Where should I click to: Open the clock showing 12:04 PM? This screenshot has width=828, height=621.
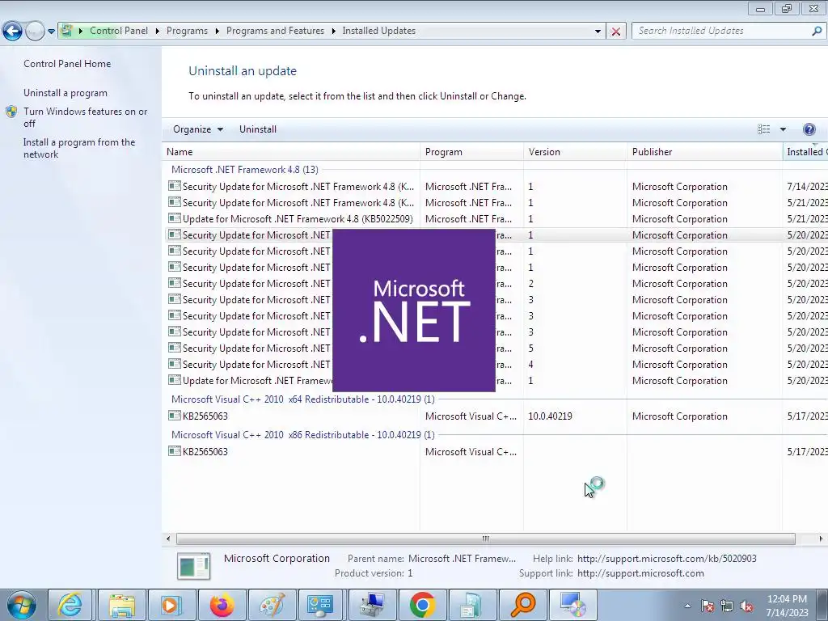tap(787, 606)
